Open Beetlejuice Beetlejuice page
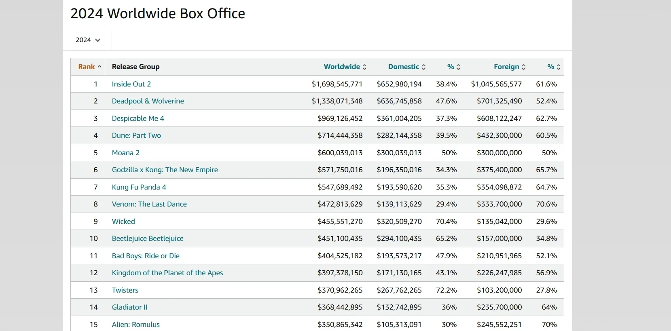Screen dimensions: 671x331 (148, 238)
